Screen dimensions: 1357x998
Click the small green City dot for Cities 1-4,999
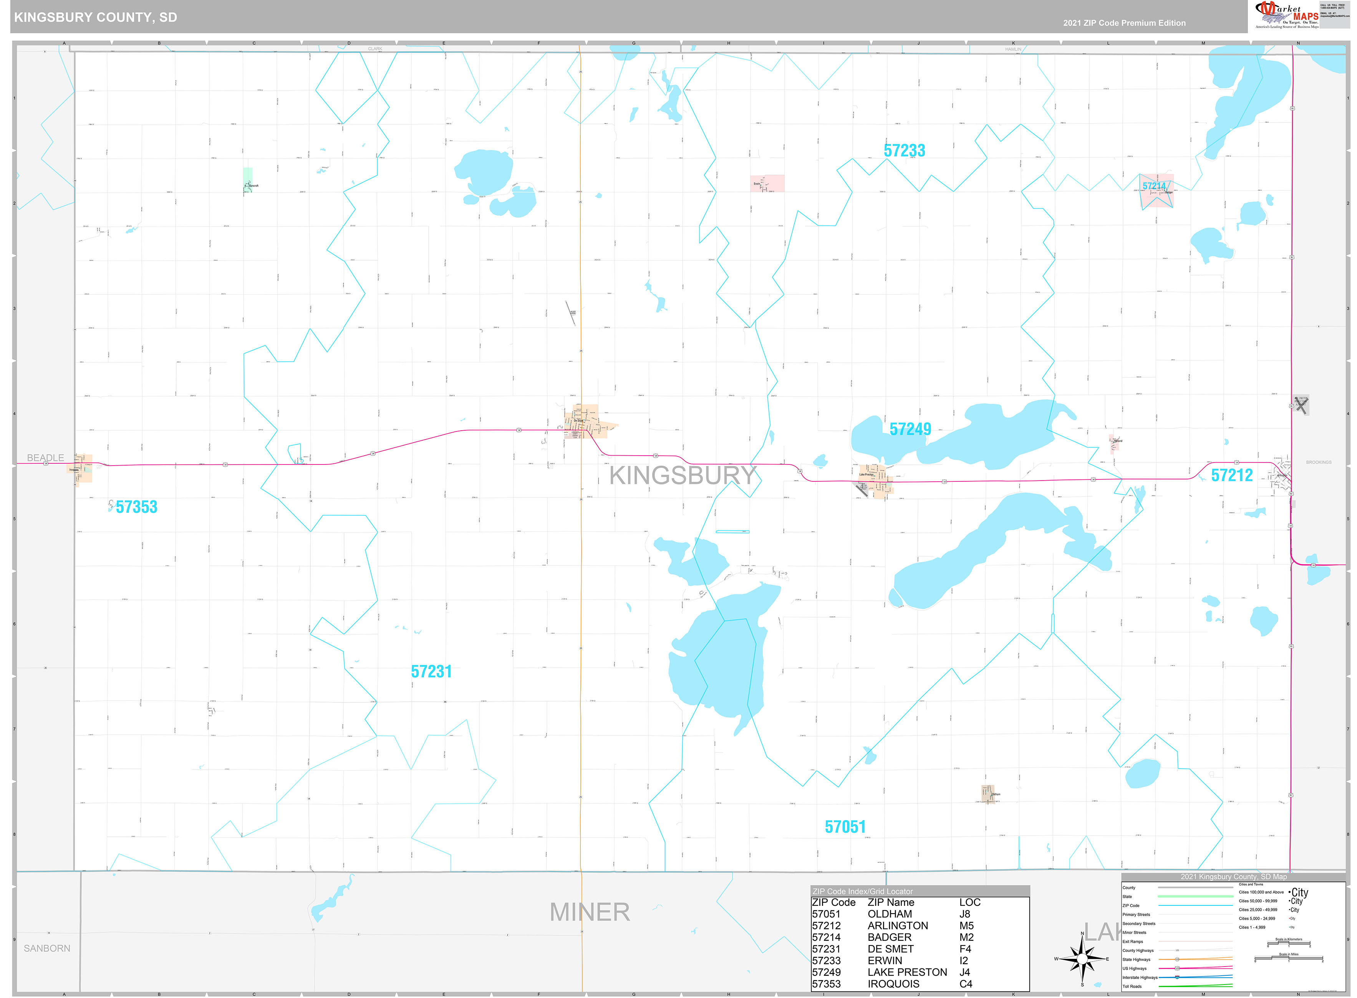tap(1290, 927)
